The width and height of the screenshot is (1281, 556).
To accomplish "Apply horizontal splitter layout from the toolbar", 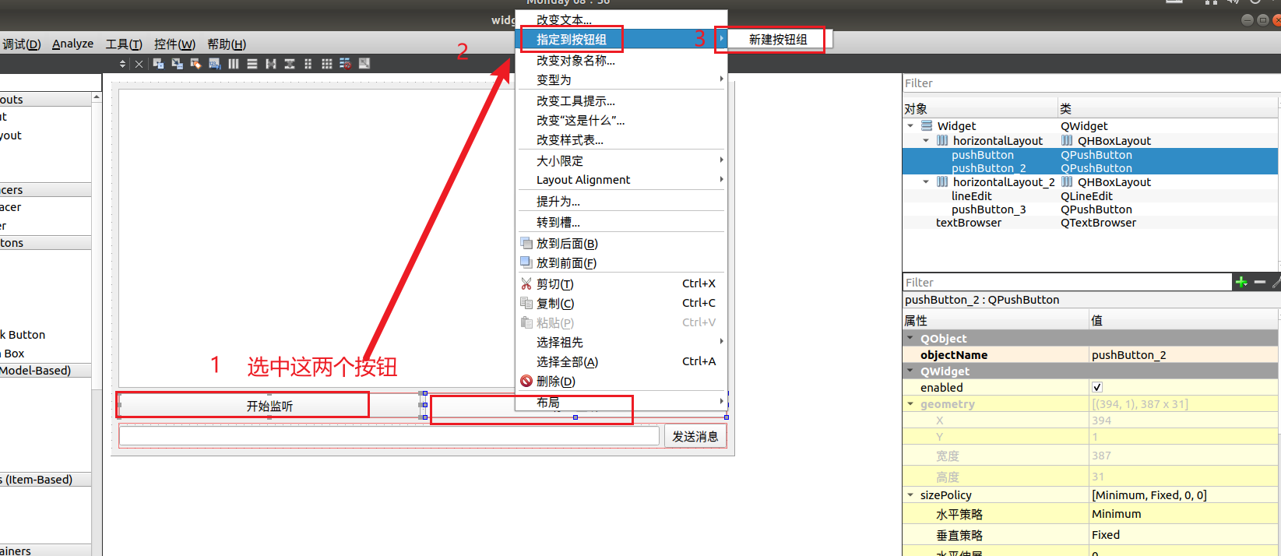I will pos(271,64).
